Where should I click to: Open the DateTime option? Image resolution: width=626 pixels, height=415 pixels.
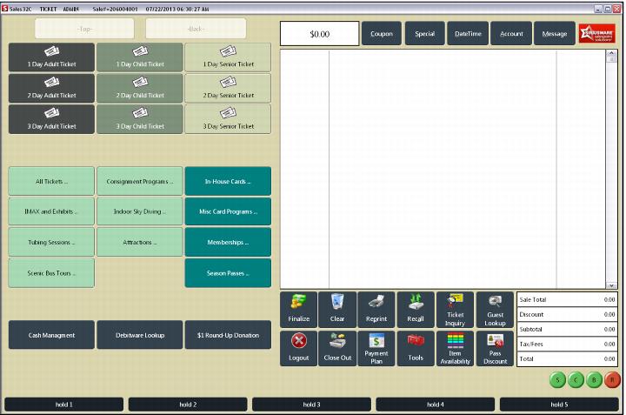tap(468, 34)
